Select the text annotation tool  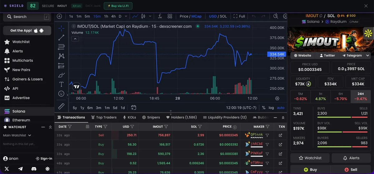pos(61,84)
